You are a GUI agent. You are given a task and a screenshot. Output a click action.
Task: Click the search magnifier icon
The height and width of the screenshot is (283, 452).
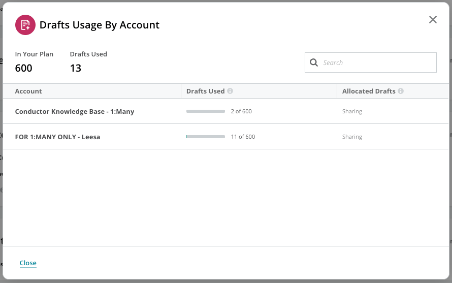pos(314,62)
